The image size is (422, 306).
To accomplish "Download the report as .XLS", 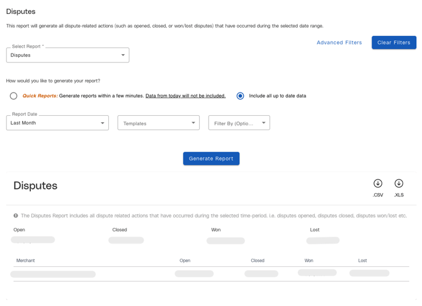I will click(399, 184).
